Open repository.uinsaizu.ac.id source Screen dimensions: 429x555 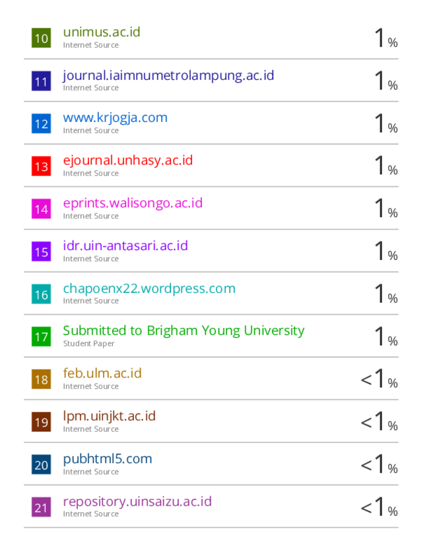click(137, 502)
